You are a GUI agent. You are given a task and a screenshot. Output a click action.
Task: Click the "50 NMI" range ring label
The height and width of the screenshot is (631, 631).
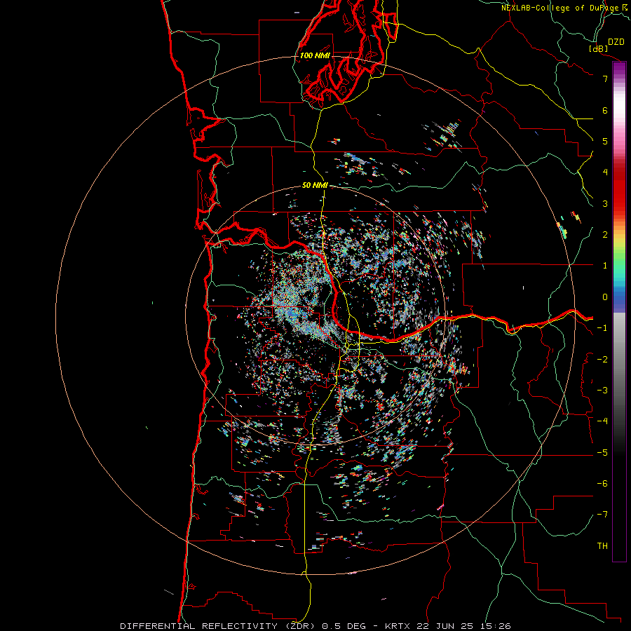click(315, 186)
